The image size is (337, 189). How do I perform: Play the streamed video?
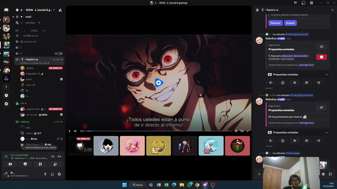pos(70,131)
